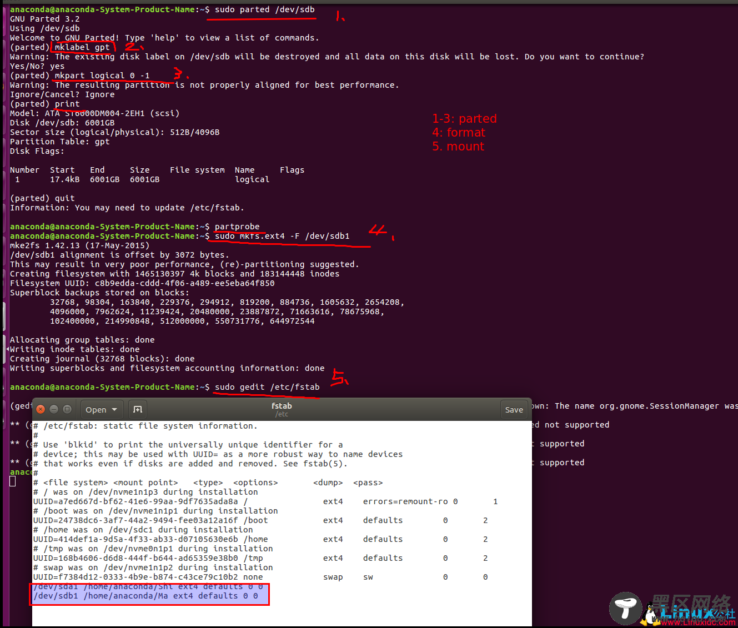Click the new document icon in gedit
738x628 pixels.
138,410
